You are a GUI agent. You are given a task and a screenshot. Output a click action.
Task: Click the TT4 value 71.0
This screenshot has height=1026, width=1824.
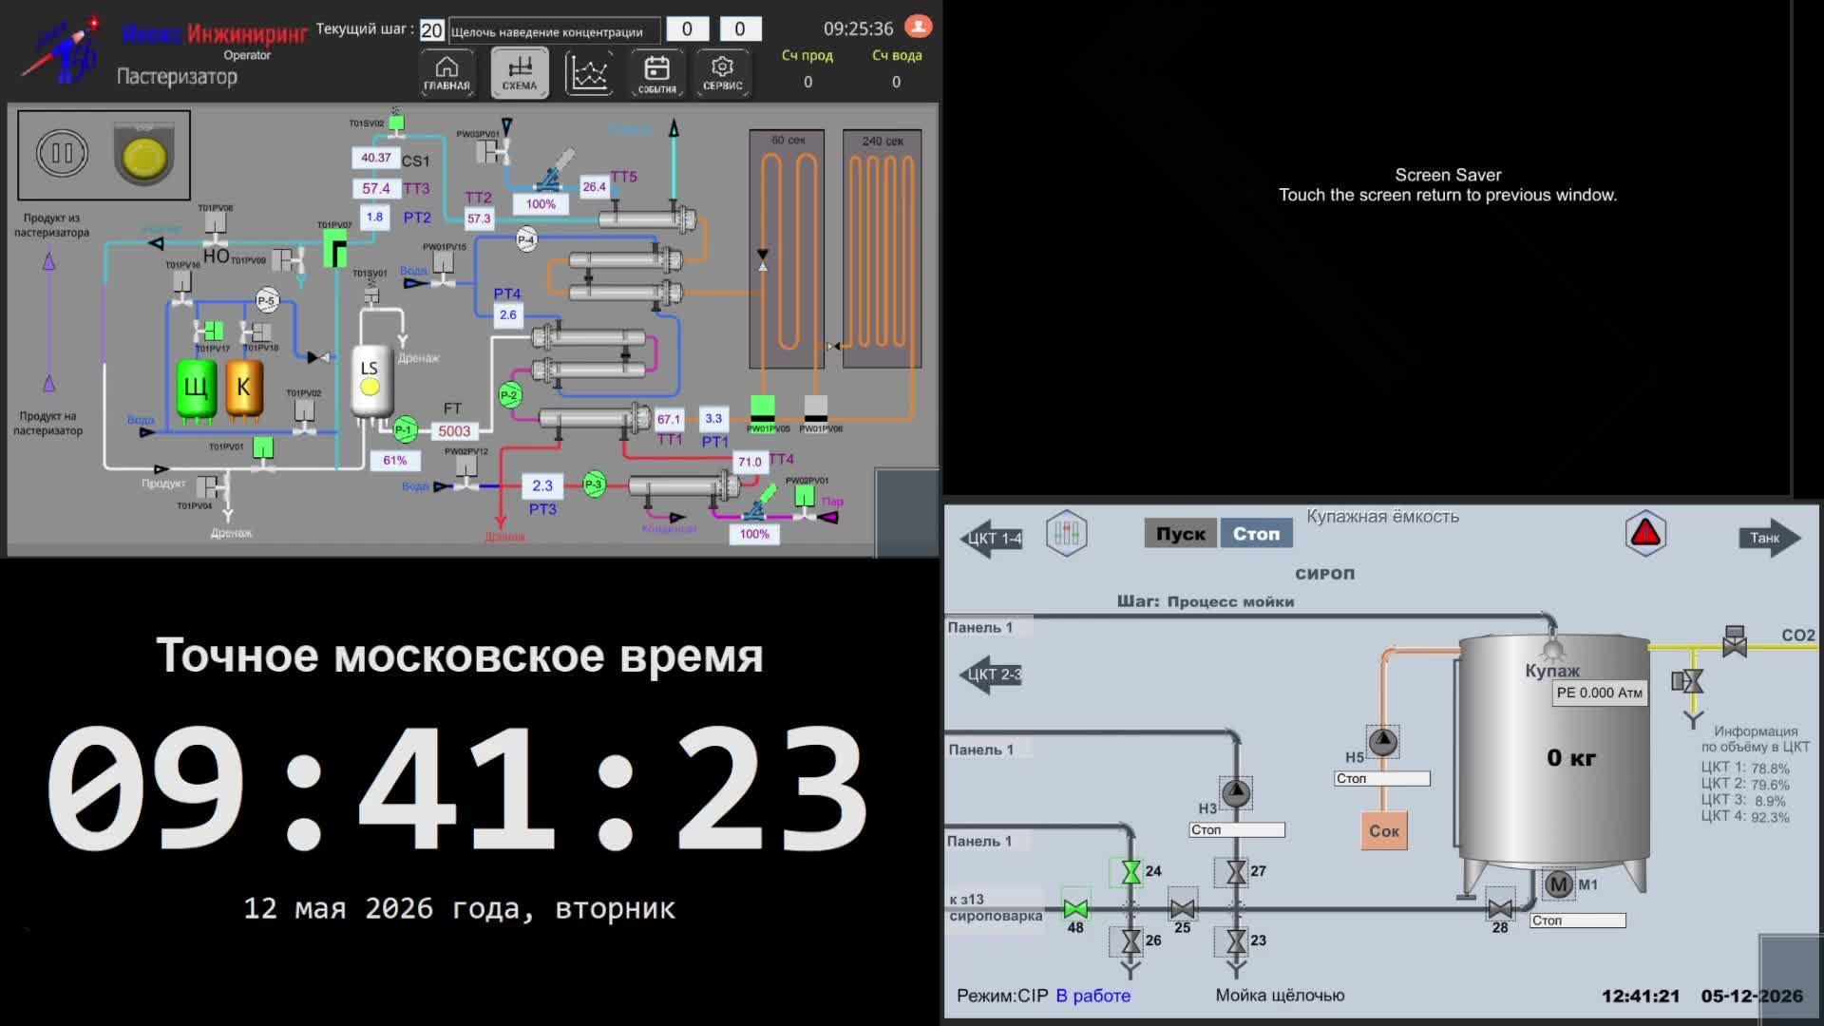coord(750,462)
